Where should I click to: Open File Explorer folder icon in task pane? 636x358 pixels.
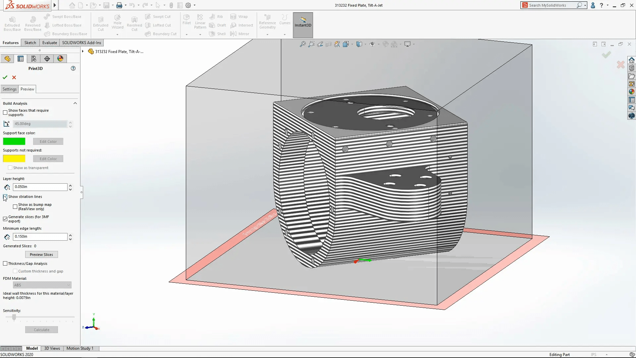pyautogui.click(x=632, y=76)
